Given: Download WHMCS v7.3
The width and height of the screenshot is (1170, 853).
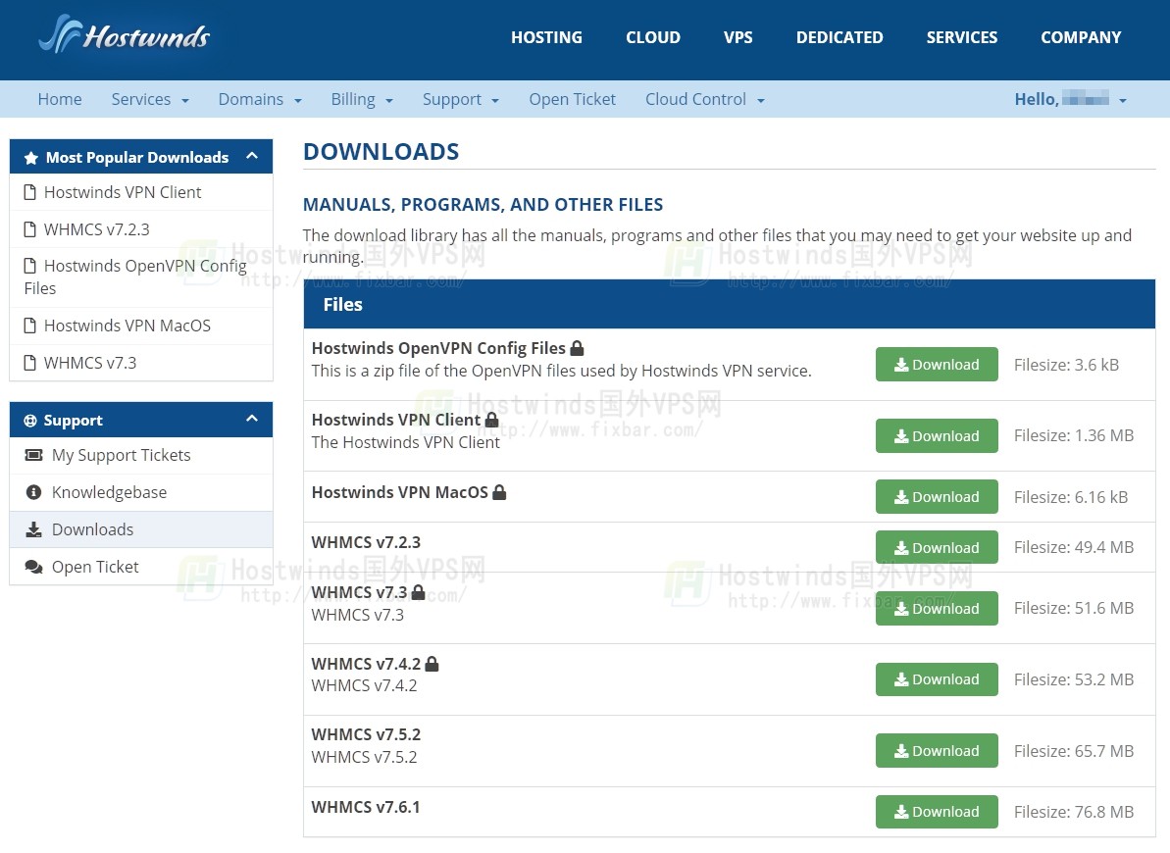Looking at the screenshot, I should tap(937, 608).
